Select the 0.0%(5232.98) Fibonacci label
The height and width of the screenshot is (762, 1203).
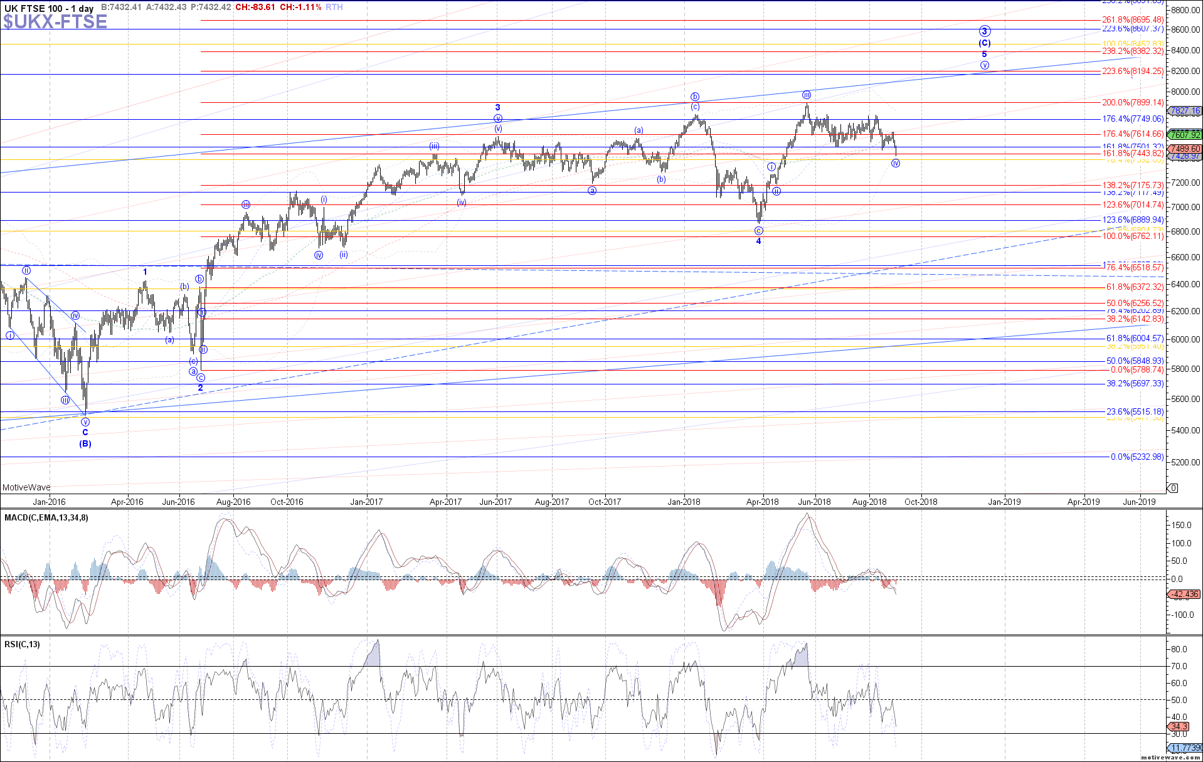[1137, 457]
